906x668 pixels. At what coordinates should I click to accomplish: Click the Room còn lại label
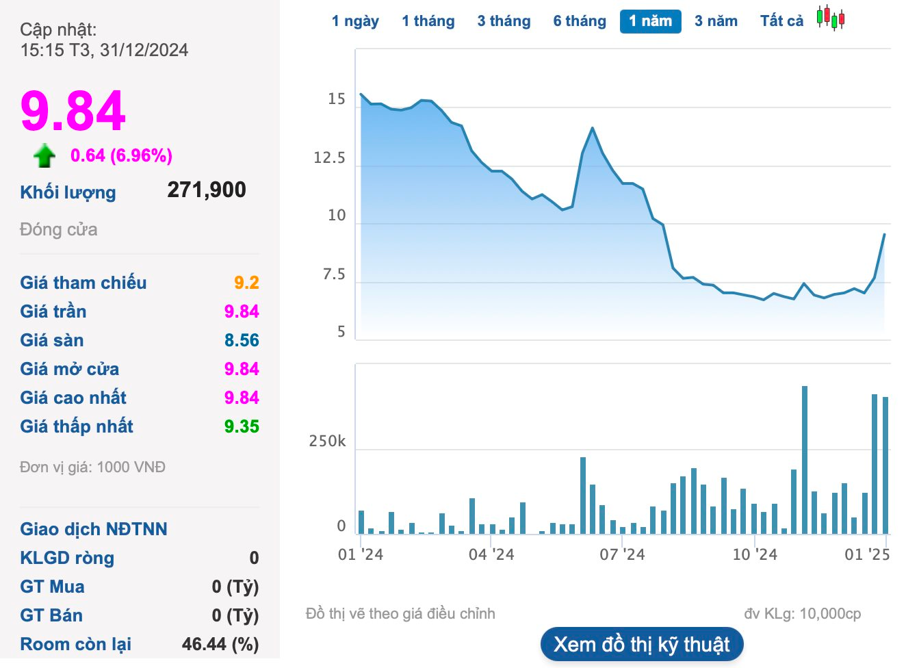(75, 644)
